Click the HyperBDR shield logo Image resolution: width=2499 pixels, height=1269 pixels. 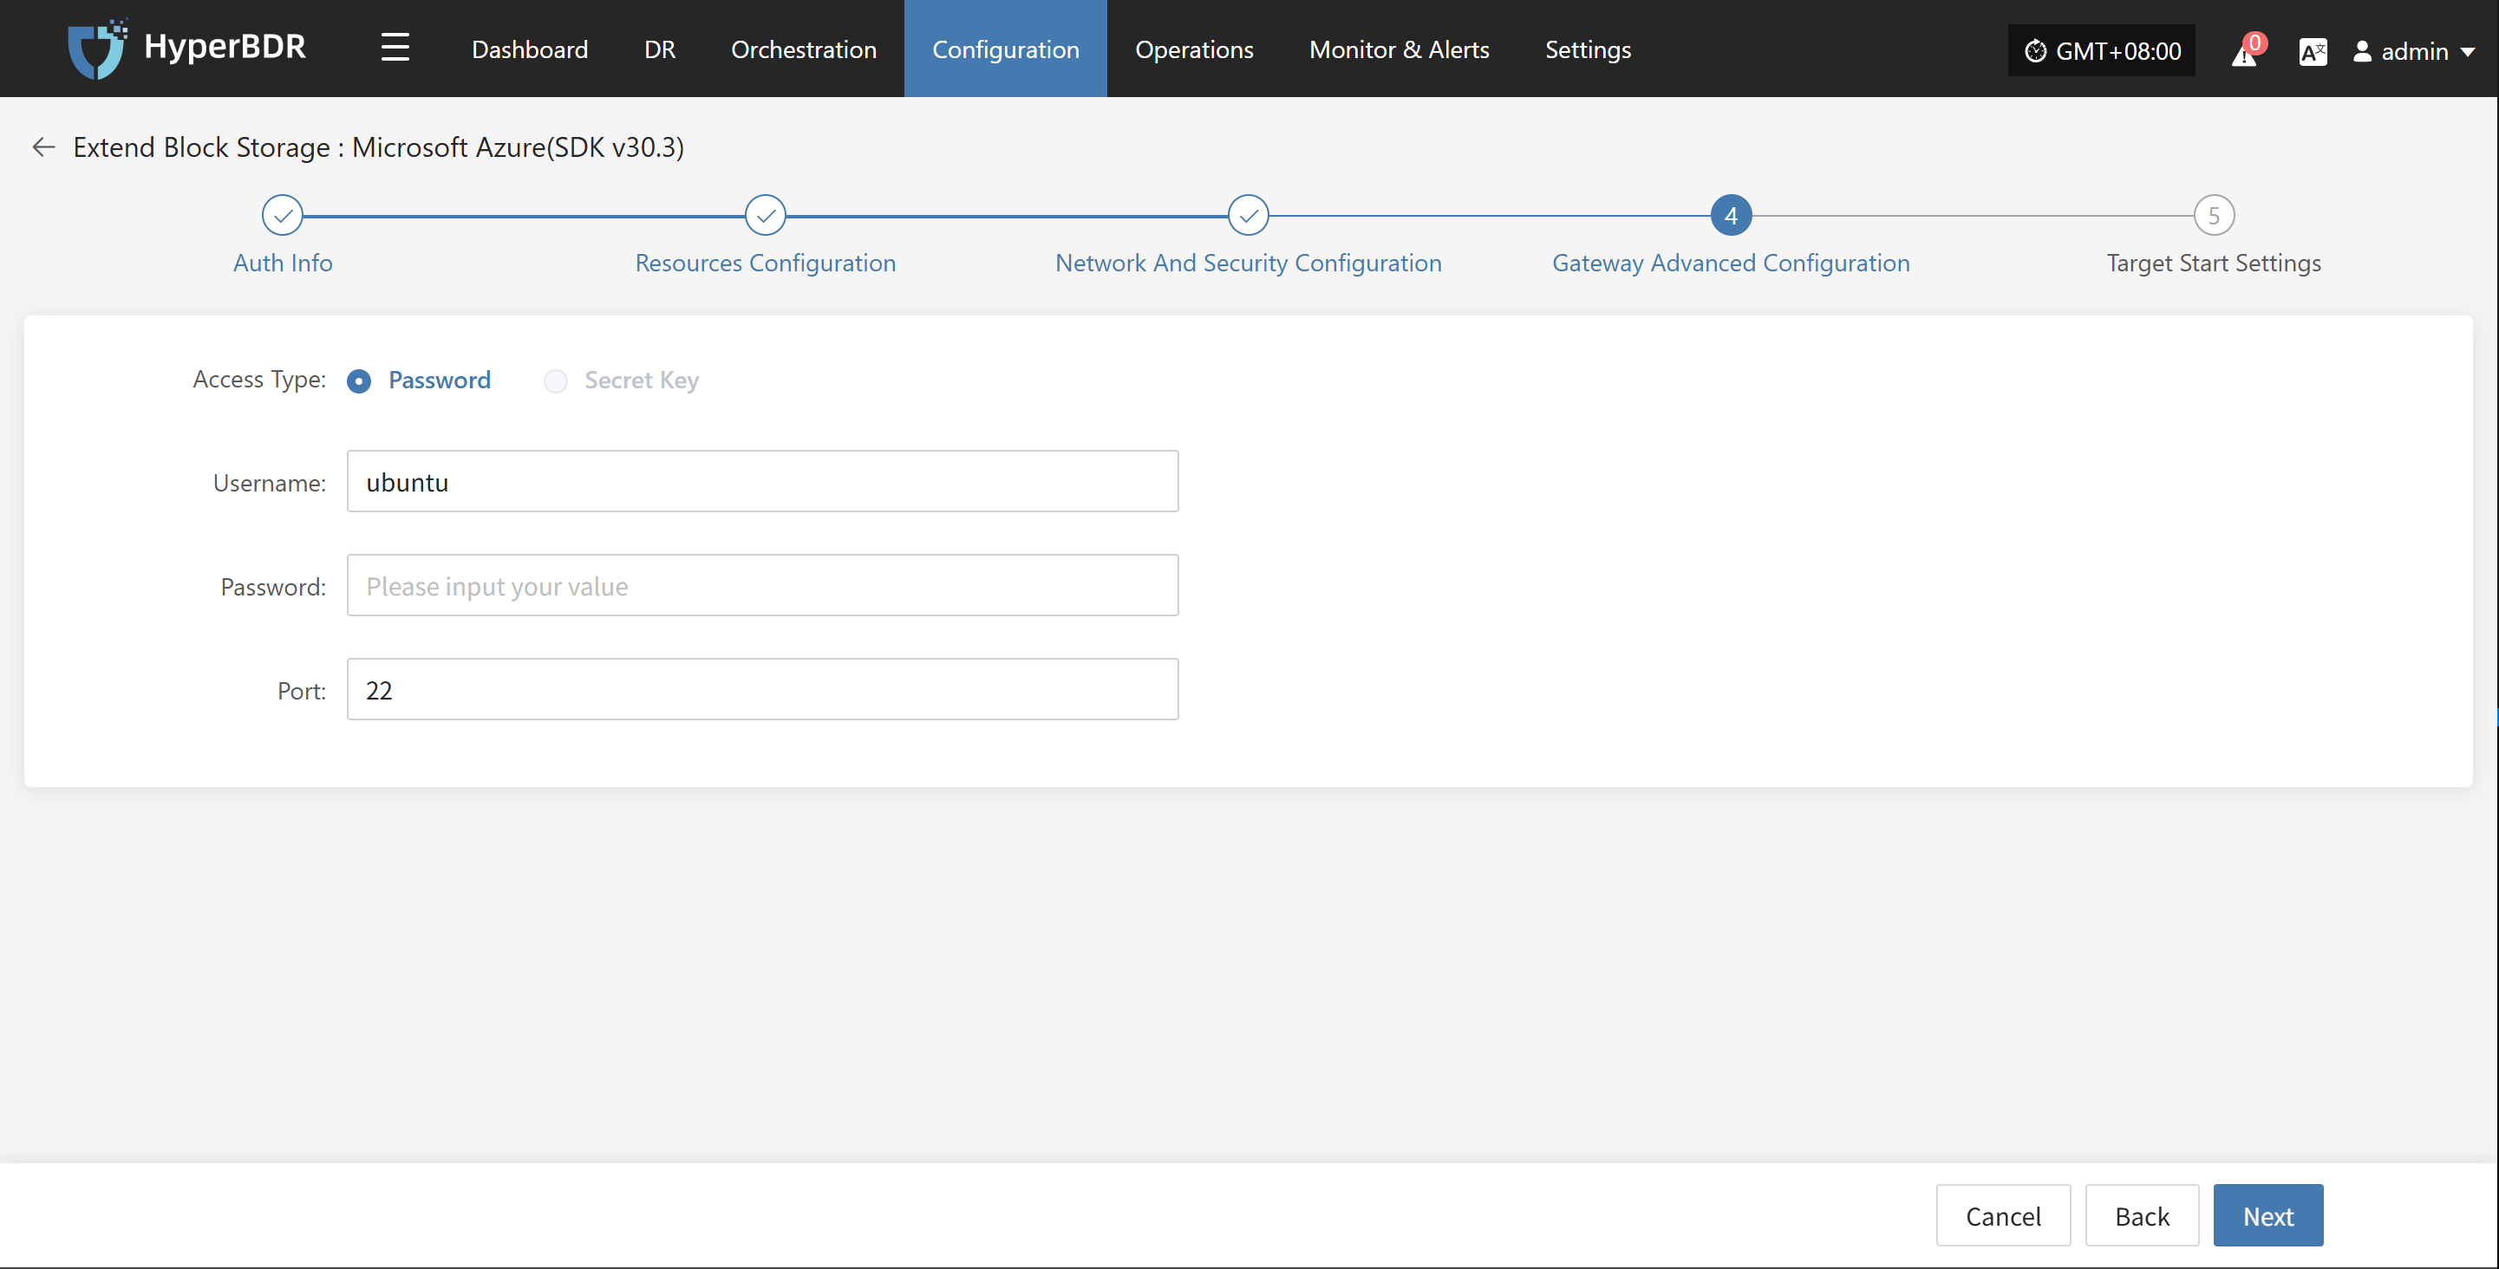[96, 49]
